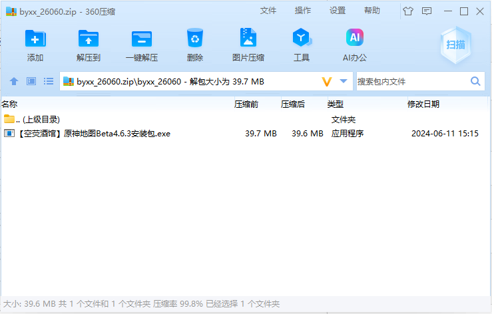Minimize the 360压缩 window
492x314 pixels.
tap(448, 11)
